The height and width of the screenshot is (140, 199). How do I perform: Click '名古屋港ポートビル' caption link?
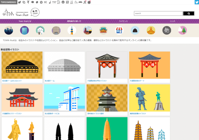(52, 114)
